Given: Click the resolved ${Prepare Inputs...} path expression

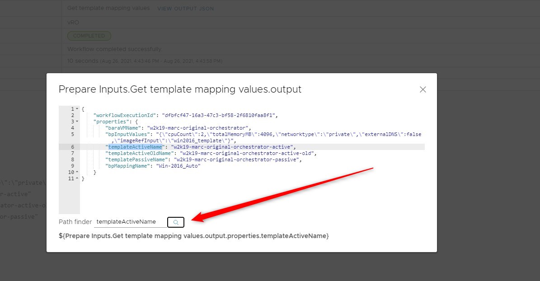Looking at the screenshot, I should point(194,236).
